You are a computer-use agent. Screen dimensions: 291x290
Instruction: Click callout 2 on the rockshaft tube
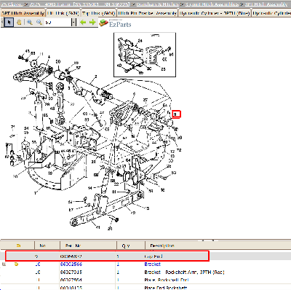(95, 77)
